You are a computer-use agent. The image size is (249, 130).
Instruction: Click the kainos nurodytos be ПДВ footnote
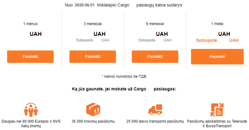pos(124,76)
